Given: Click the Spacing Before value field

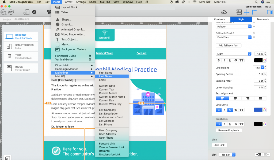Looking at the screenshot, I should [x=259, y=74].
